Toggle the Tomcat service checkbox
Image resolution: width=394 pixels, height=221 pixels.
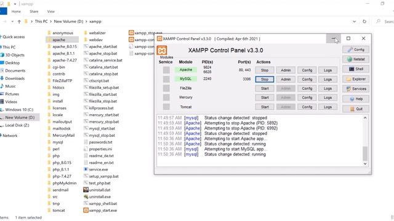coord(166,107)
